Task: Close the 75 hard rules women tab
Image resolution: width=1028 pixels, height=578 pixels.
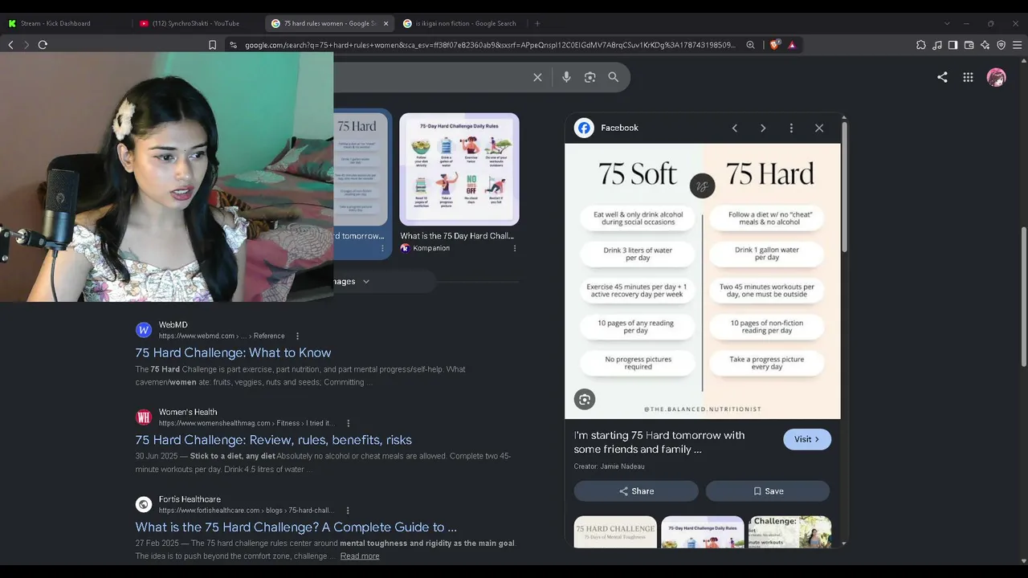Action: [385, 23]
